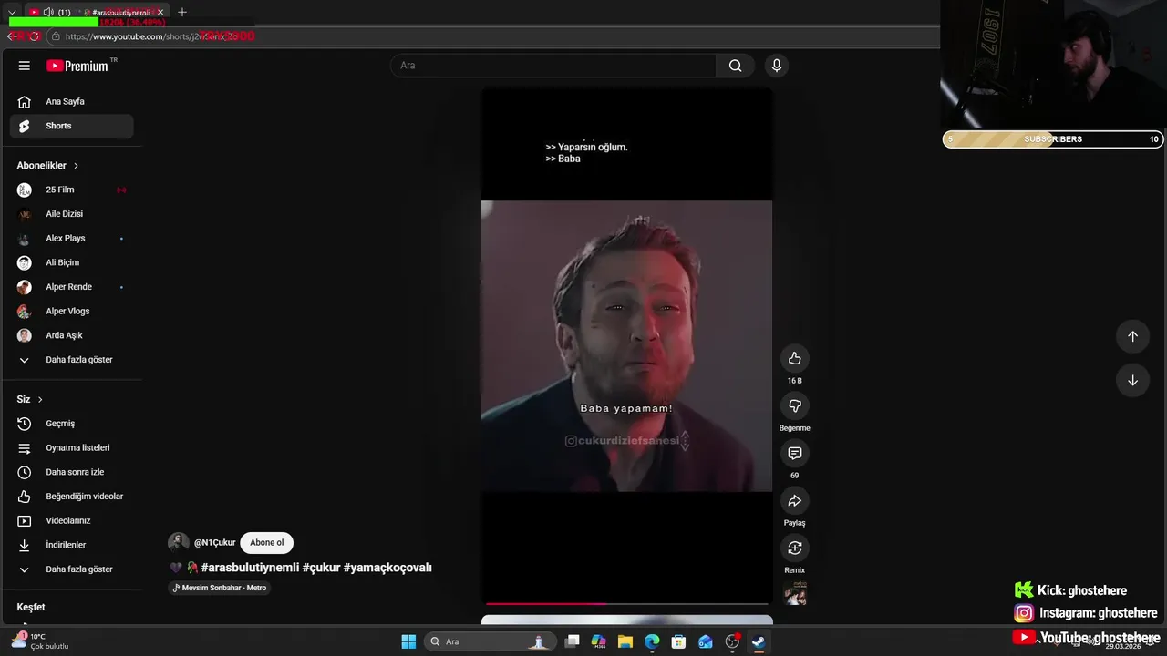Screen dimensions: 1167x656
Task: Open Outlook mail from the taskbar
Action: coord(705,641)
